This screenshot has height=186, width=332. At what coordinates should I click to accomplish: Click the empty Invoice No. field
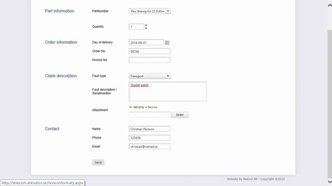[x=149, y=60]
